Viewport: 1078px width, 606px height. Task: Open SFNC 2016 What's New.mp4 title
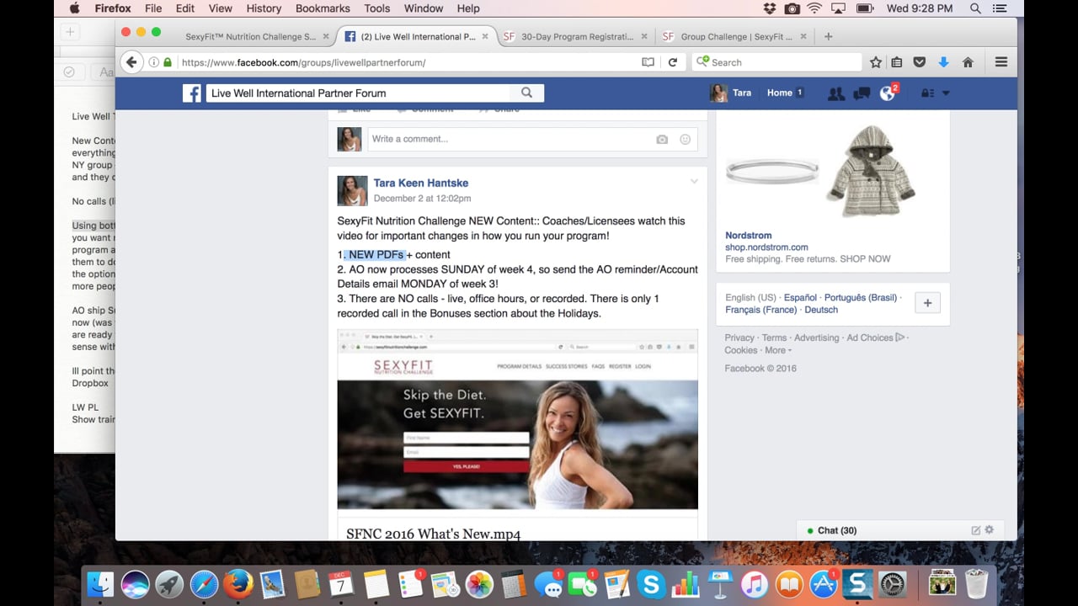[x=433, y=534]
